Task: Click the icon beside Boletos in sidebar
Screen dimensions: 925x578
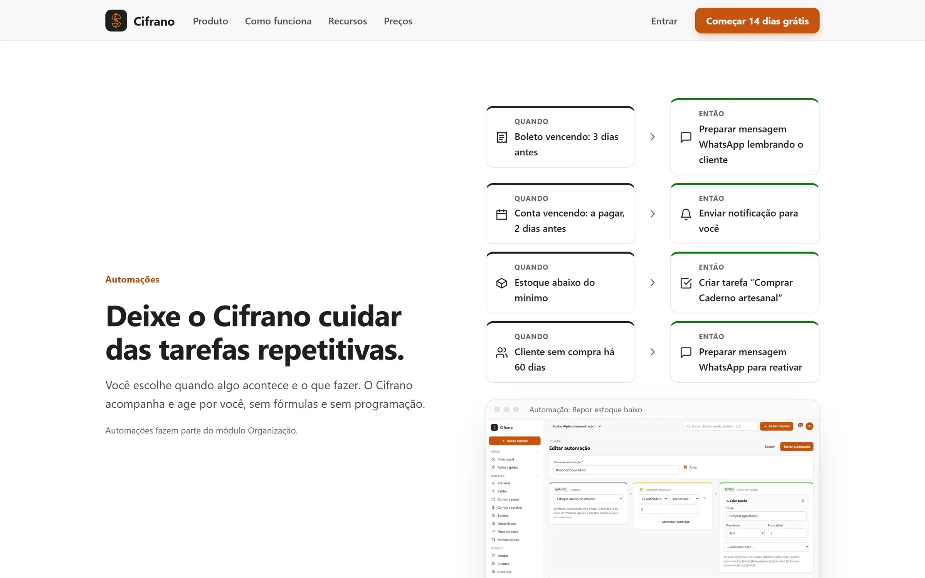Action: click(493, 516)
